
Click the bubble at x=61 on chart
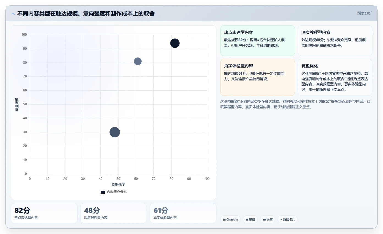coord(138,61)
